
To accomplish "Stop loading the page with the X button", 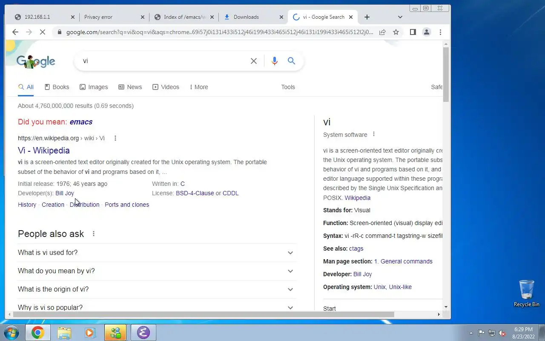I will coord(43,32).
